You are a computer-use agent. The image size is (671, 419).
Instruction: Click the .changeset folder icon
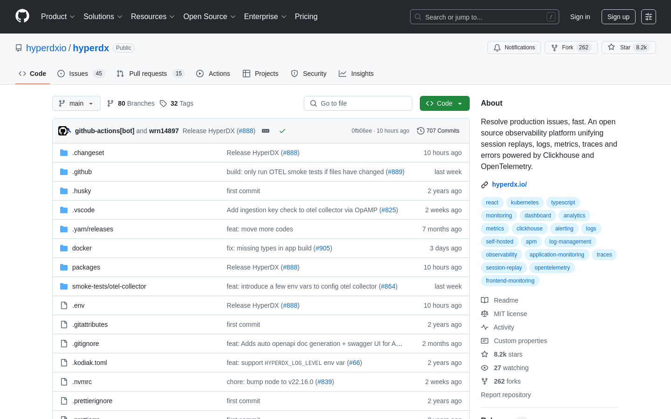tap(64, 153)
